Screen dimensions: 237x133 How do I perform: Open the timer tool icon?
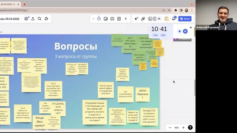pos(99,18)
